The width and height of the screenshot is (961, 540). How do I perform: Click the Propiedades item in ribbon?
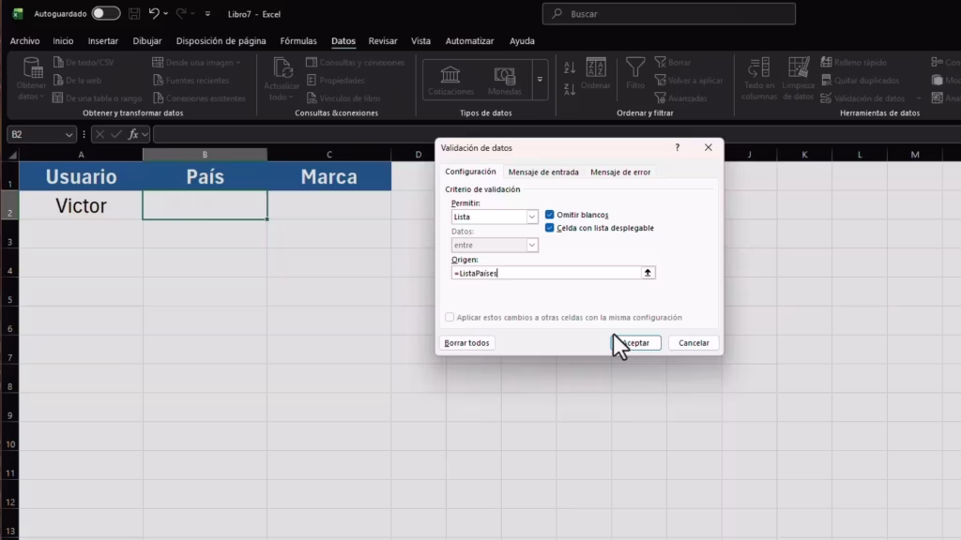[335, 81]
